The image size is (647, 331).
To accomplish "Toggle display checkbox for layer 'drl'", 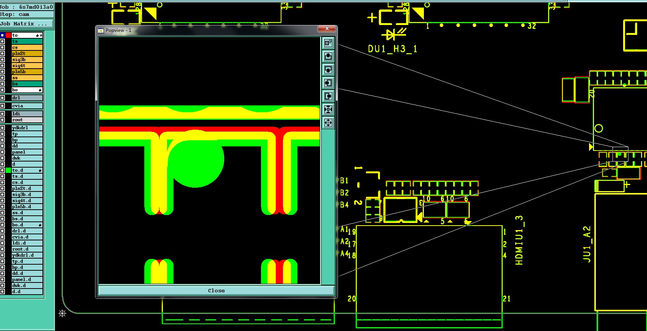I will (2, 98).
